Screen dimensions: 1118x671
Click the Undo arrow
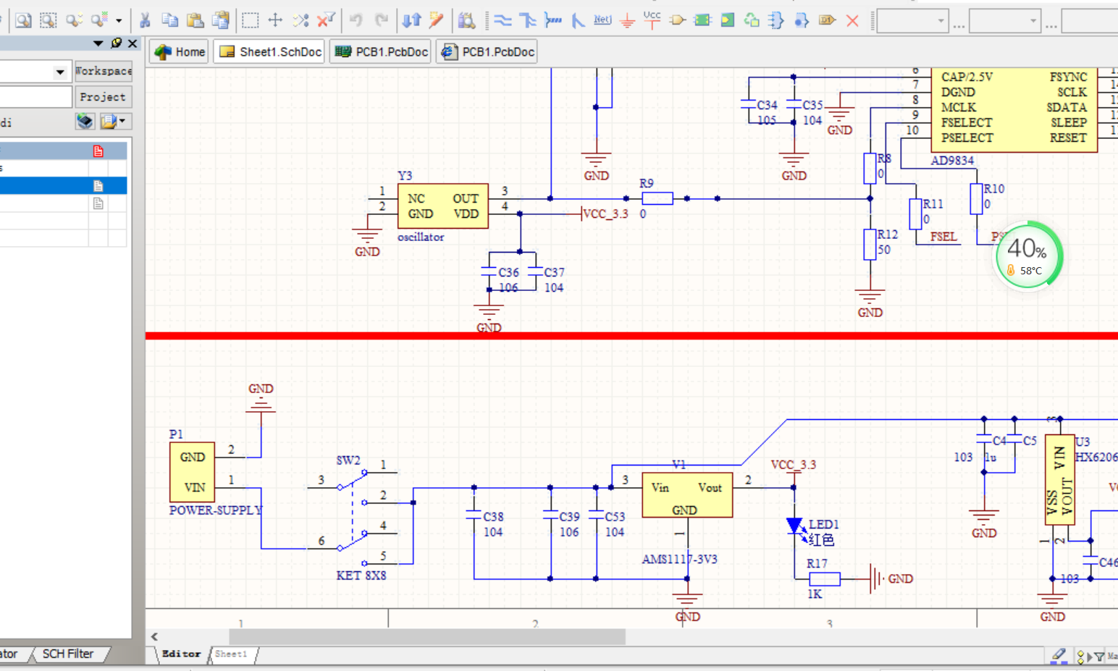pyautogui.click(x=356, y=20)
